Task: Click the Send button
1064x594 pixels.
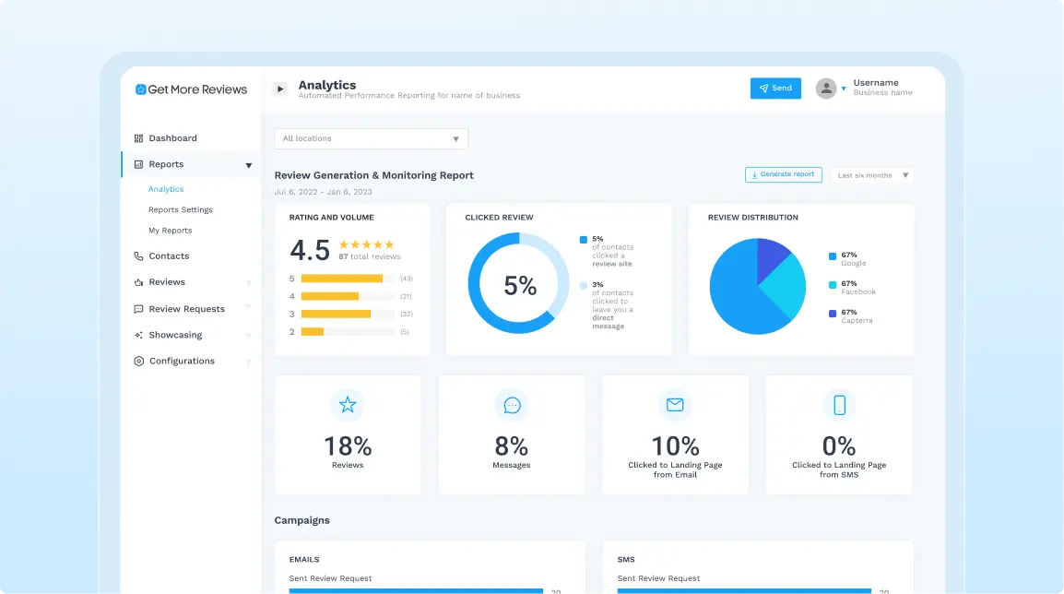Action: click(x=775, y=89)
